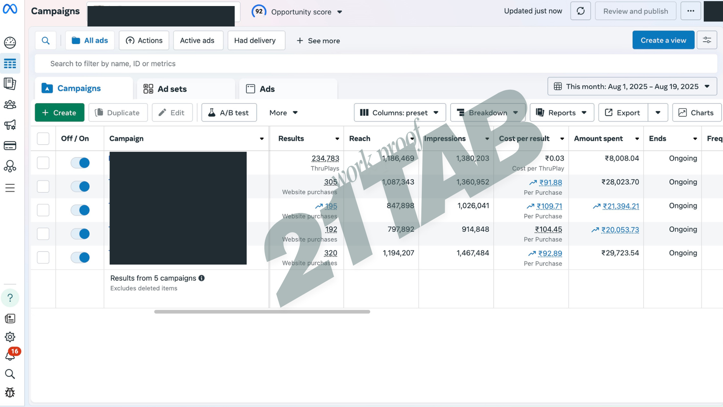Select the Audiences icon in the left sidebar
Screen dimensions: 723x407
[10, 105]
